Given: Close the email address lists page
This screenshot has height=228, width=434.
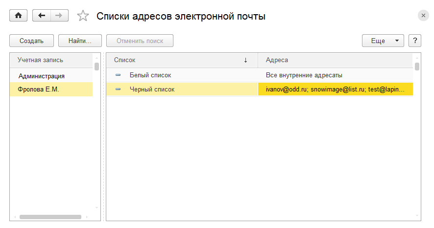Looking at the screenshot, I should (423, 16).
